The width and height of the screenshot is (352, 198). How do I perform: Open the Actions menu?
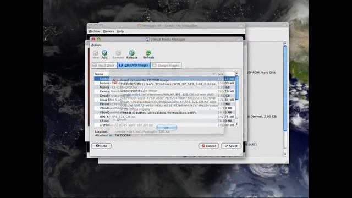click(96, 45)
